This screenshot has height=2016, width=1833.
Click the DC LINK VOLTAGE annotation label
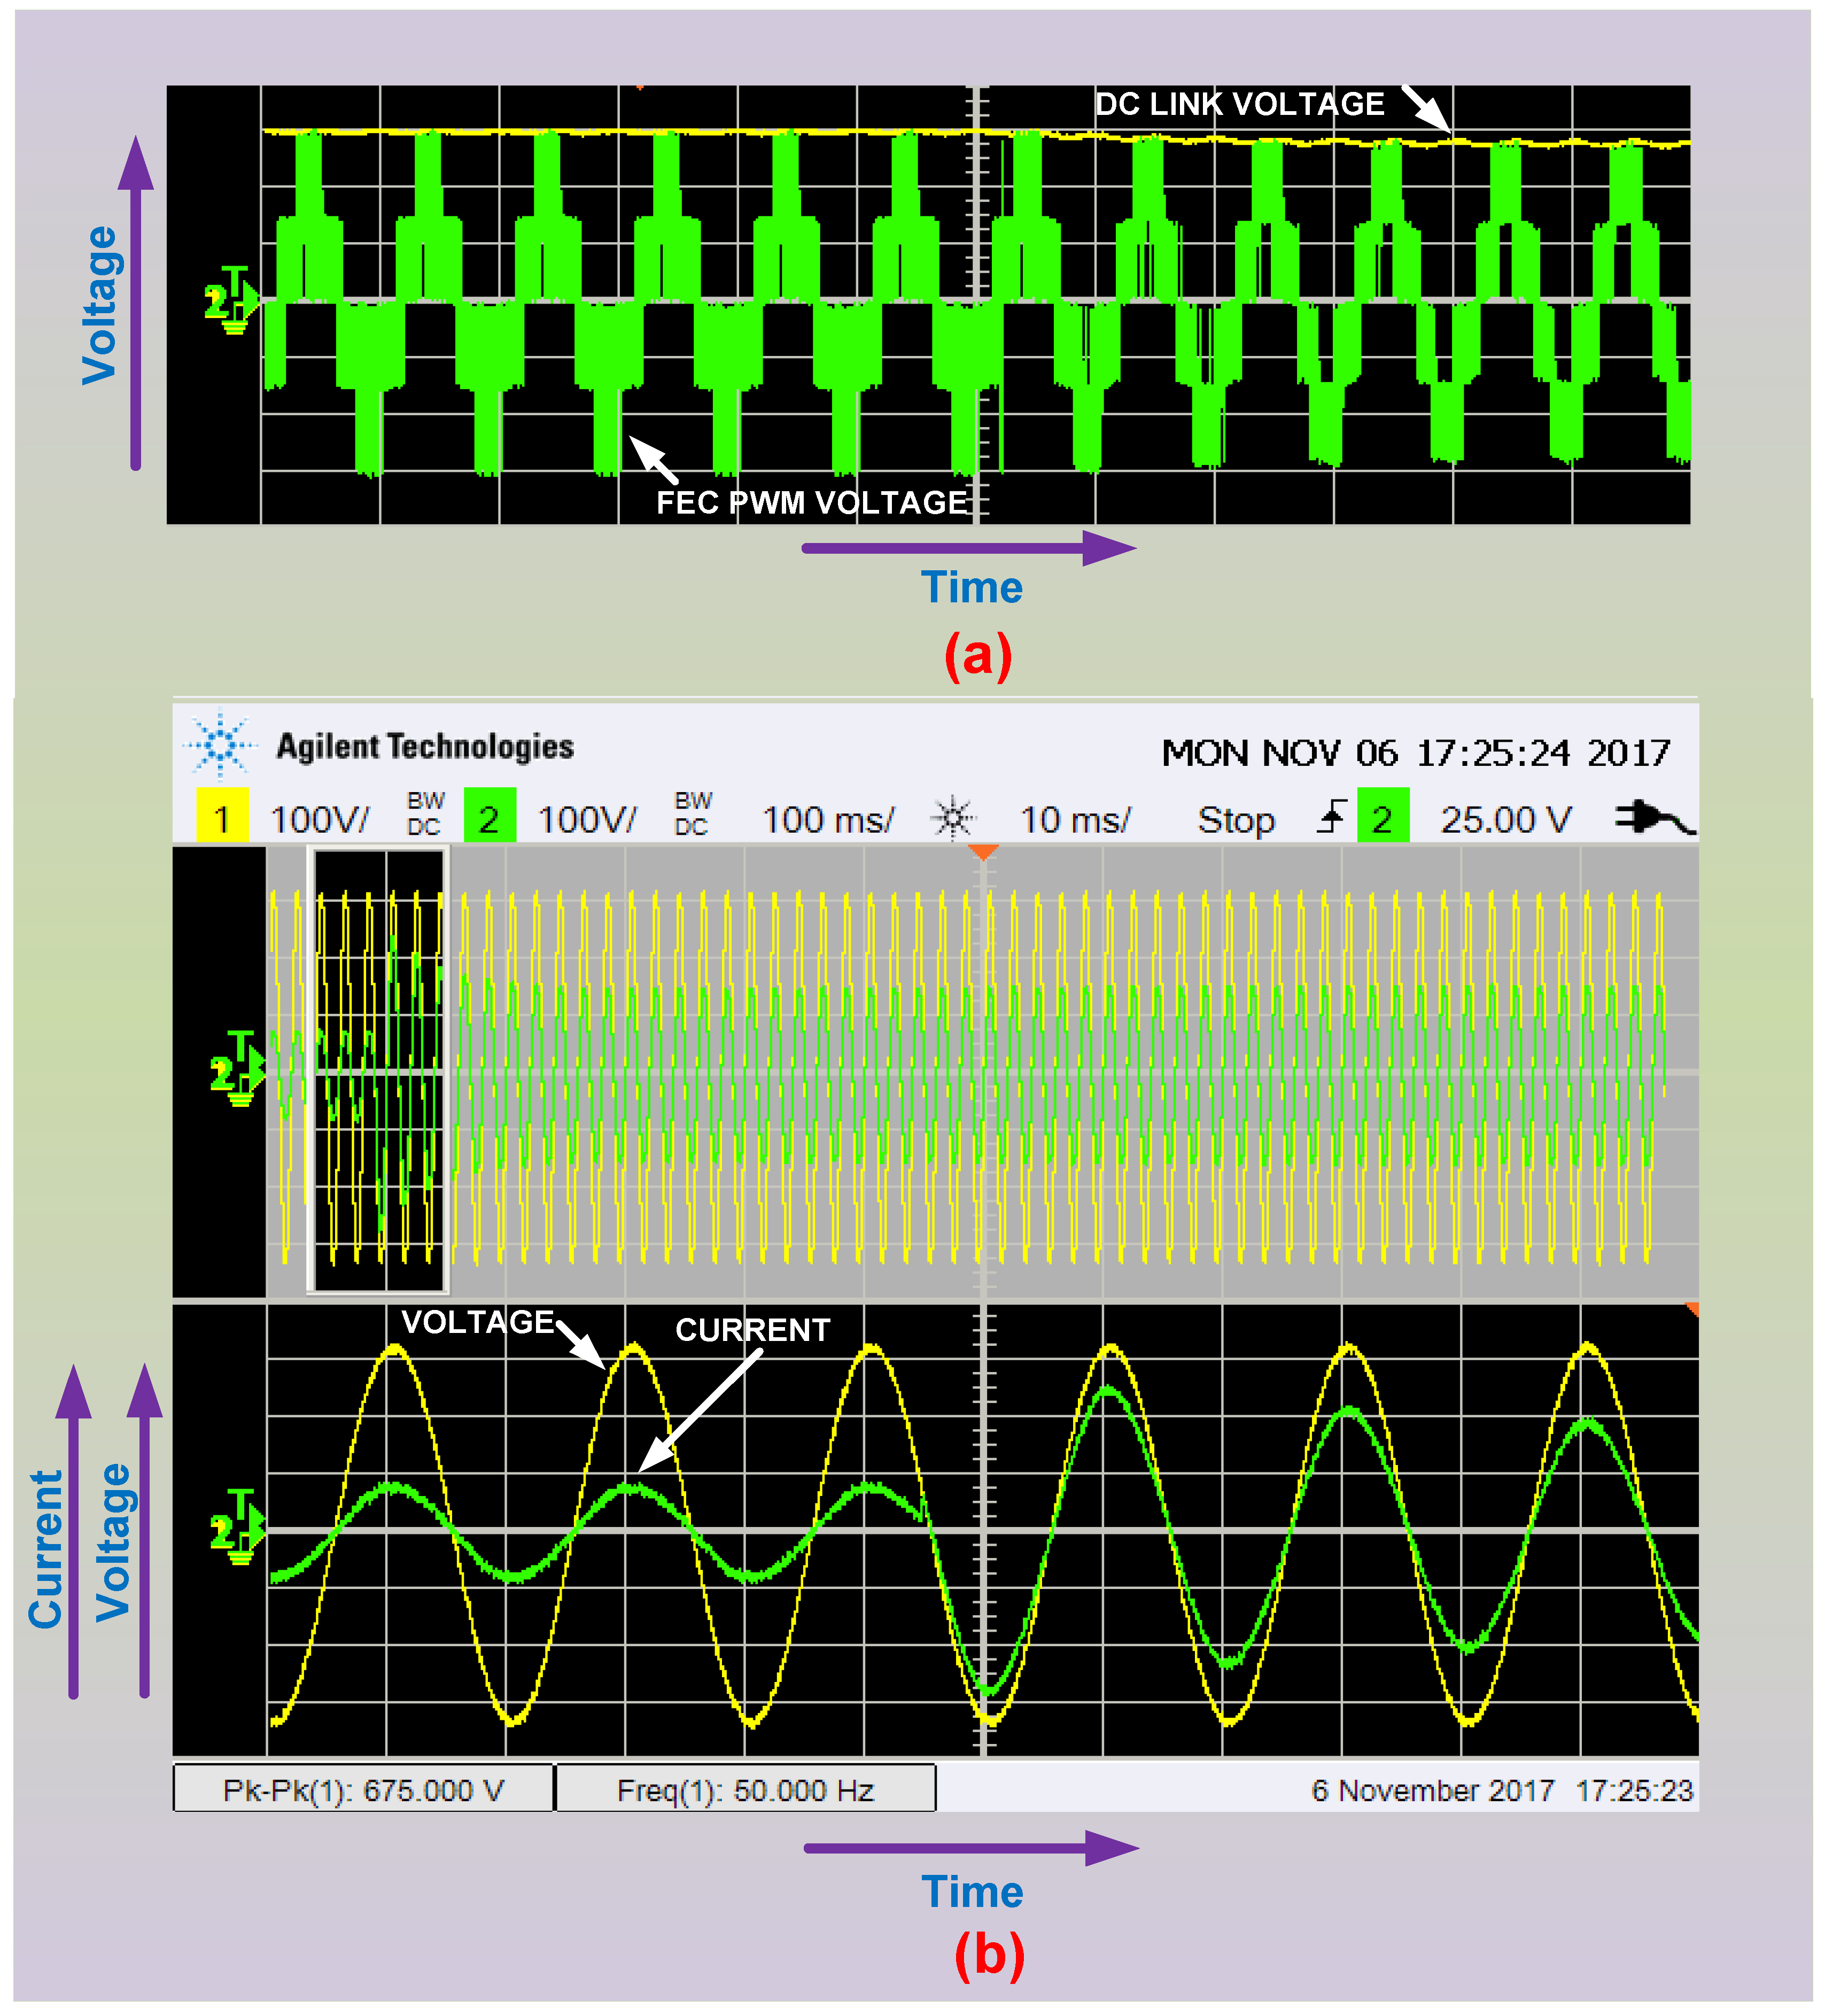[x=1239, y=104]
